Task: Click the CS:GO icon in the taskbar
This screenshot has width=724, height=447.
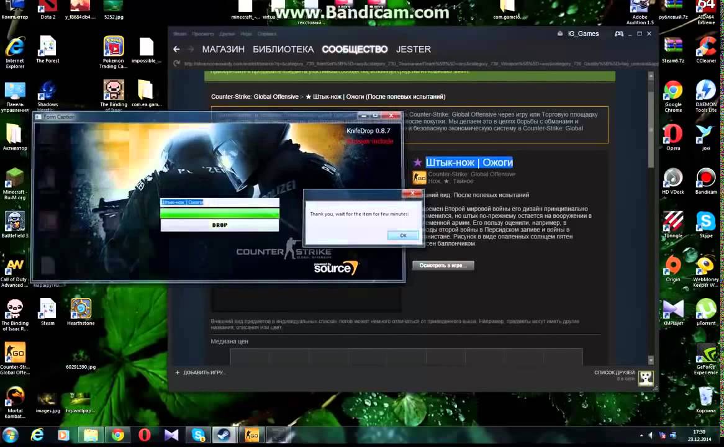Action: tap(251, 435)
